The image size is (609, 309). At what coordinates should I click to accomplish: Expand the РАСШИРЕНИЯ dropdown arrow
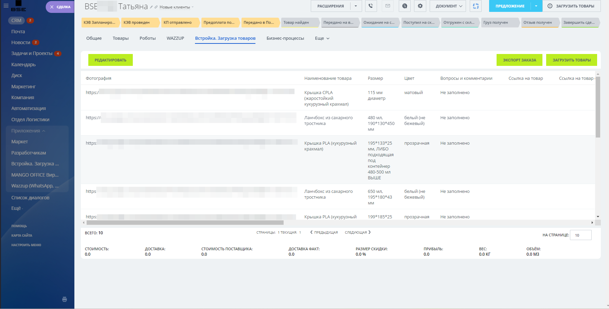click(356, 6)
